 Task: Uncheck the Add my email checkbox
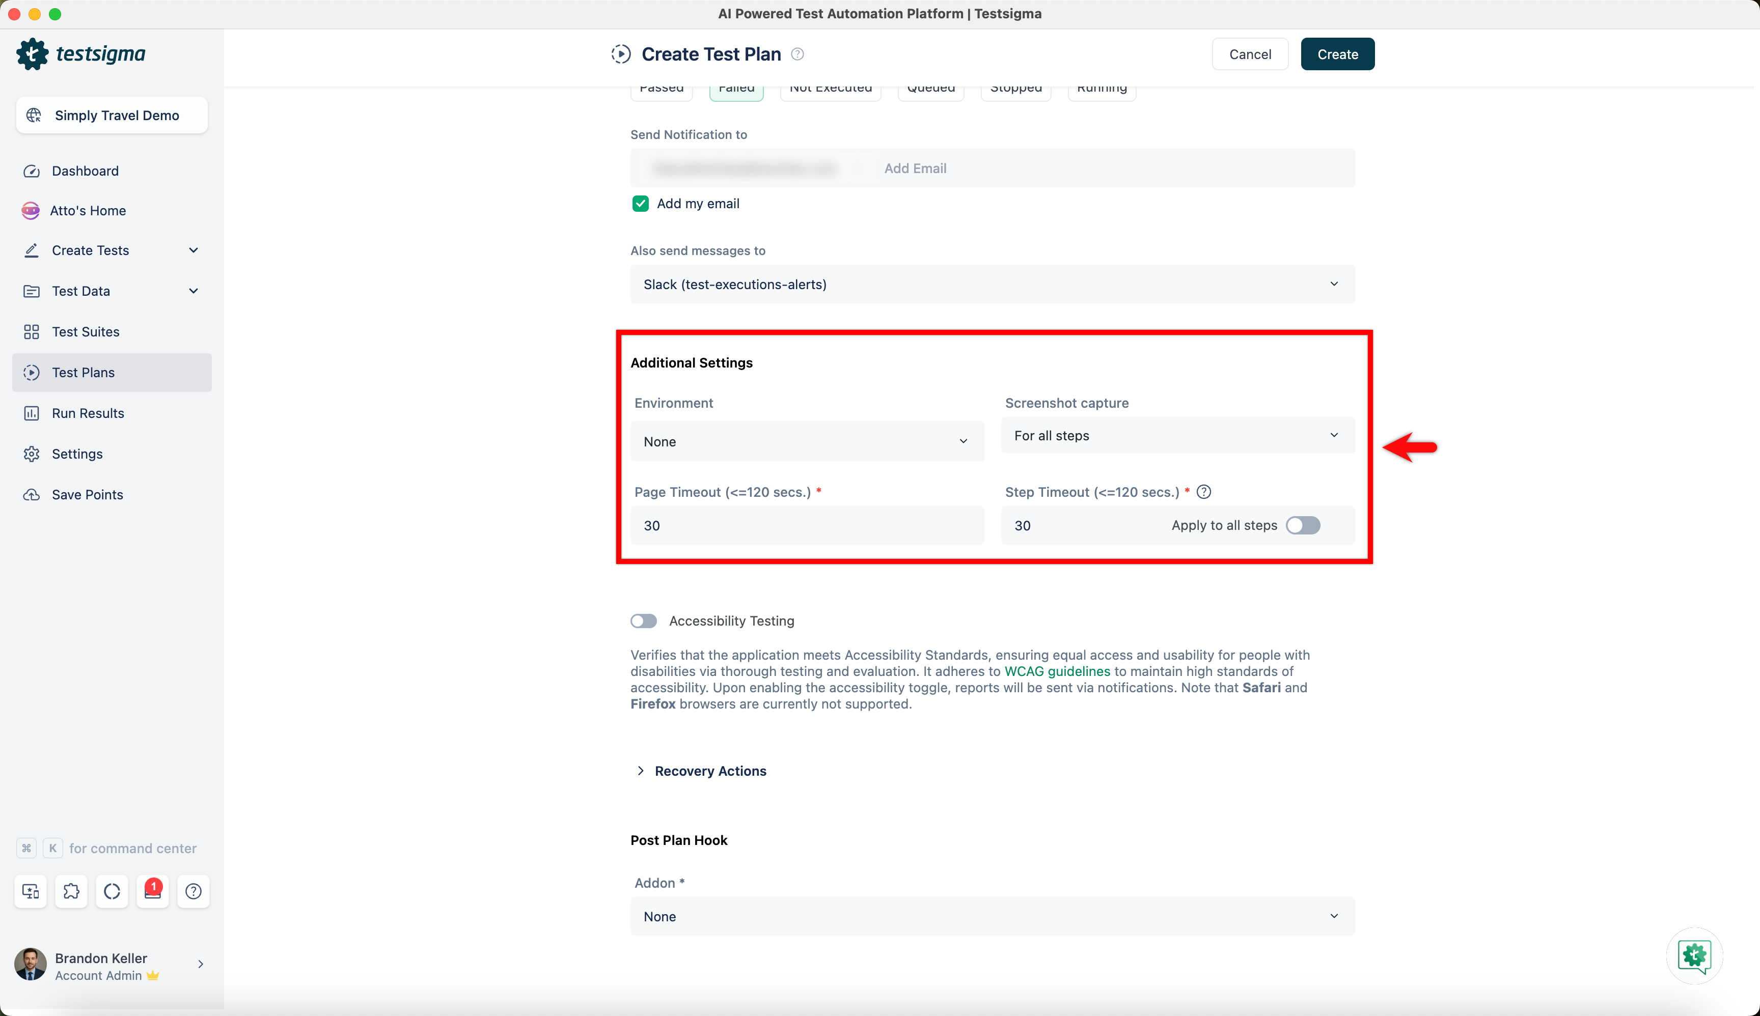[x=640, y=204]
